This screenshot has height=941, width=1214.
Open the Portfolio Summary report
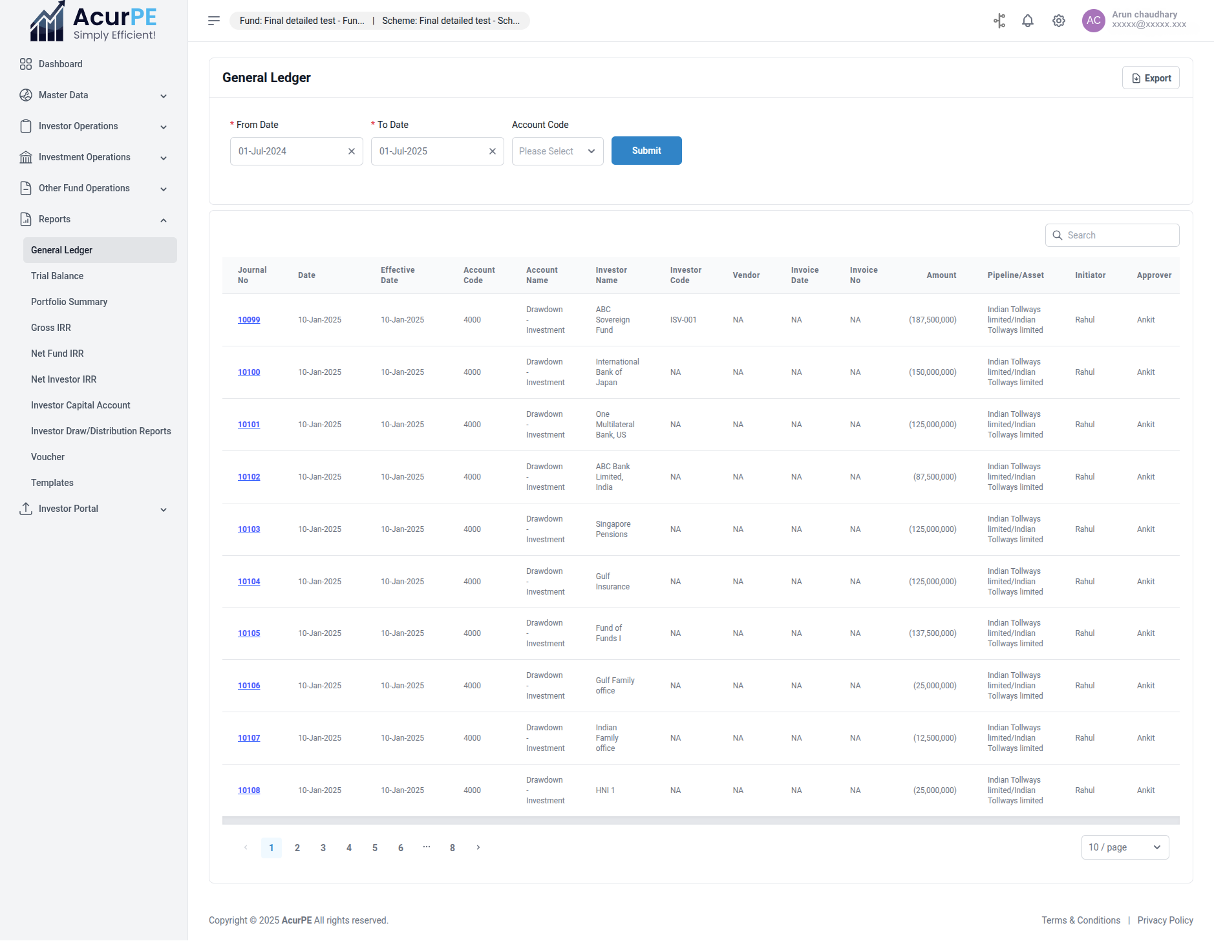click(x=69, y=302)
